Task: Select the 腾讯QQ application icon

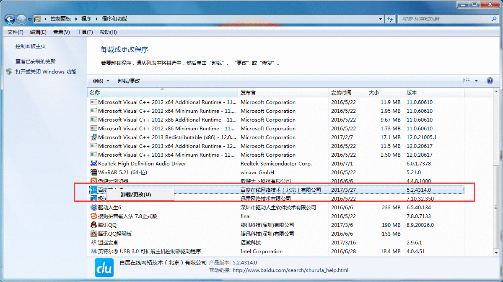Action: pos(94,225)
